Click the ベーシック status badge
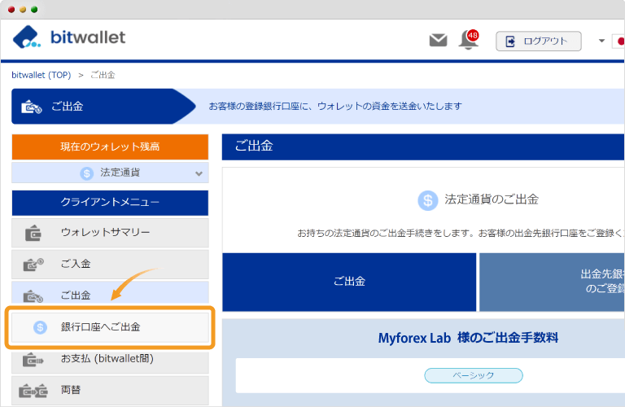The width and height of the screenshot is (625, 407). (474, 375)
